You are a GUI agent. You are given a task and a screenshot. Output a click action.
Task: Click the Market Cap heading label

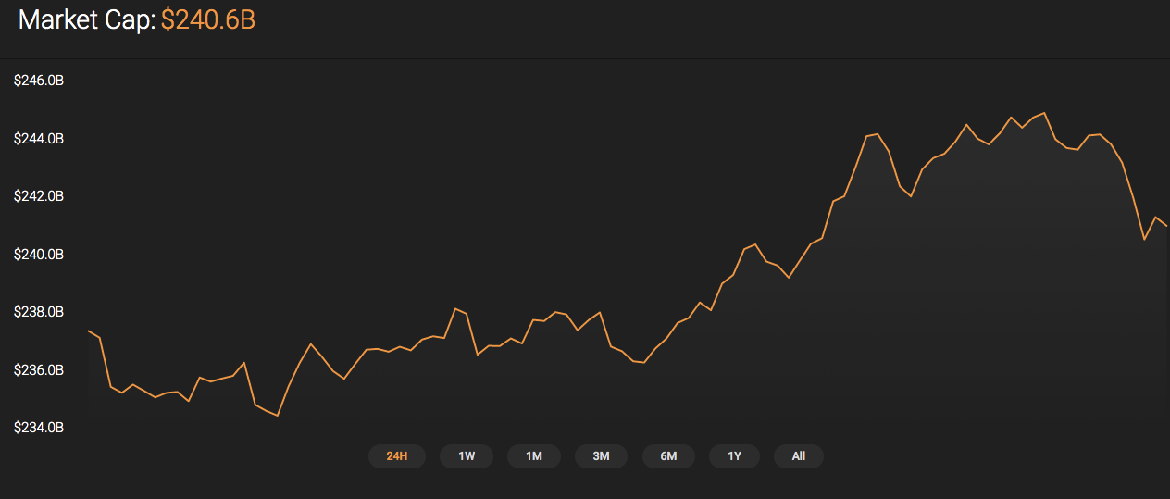[87, 20]
